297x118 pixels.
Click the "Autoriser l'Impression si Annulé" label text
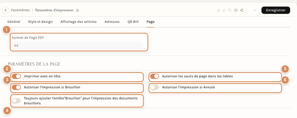189,88
